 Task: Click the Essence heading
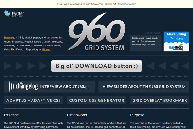click(11, 115)
